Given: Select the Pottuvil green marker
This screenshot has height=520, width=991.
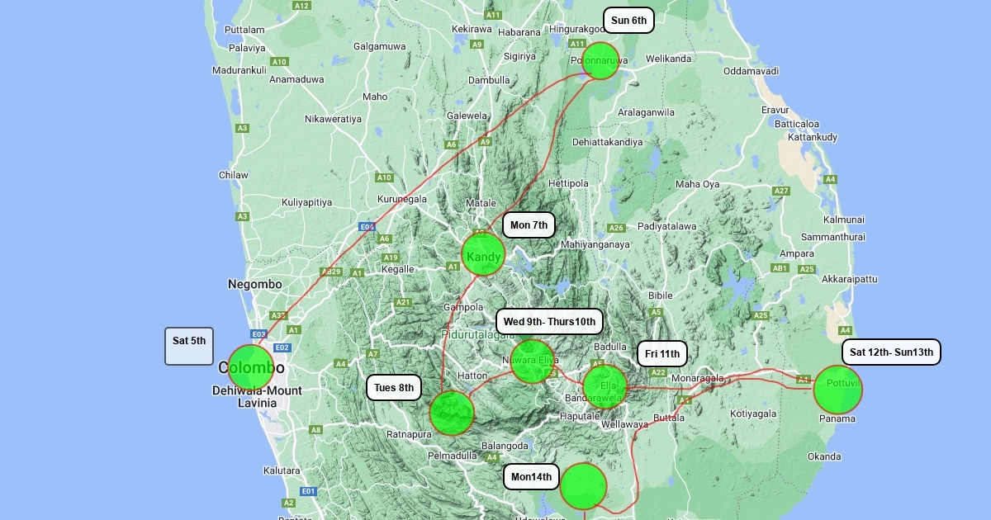Looking at the screenshot, I should pyautogui.click(x=837, y=390).
